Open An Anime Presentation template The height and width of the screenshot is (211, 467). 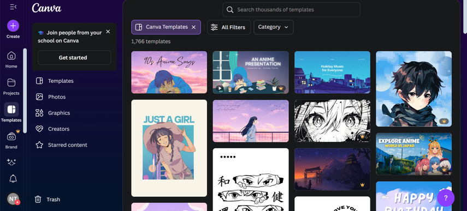251,72
